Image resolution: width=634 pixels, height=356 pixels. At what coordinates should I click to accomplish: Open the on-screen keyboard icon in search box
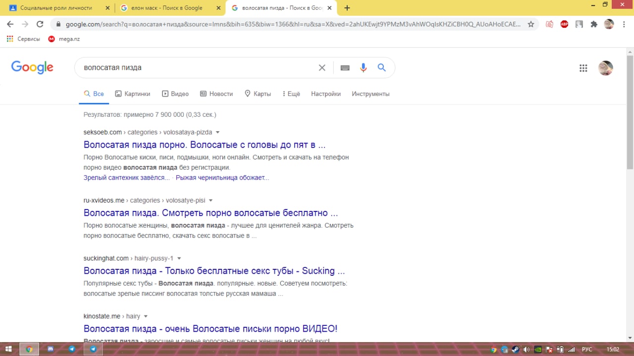pos(345,68)
